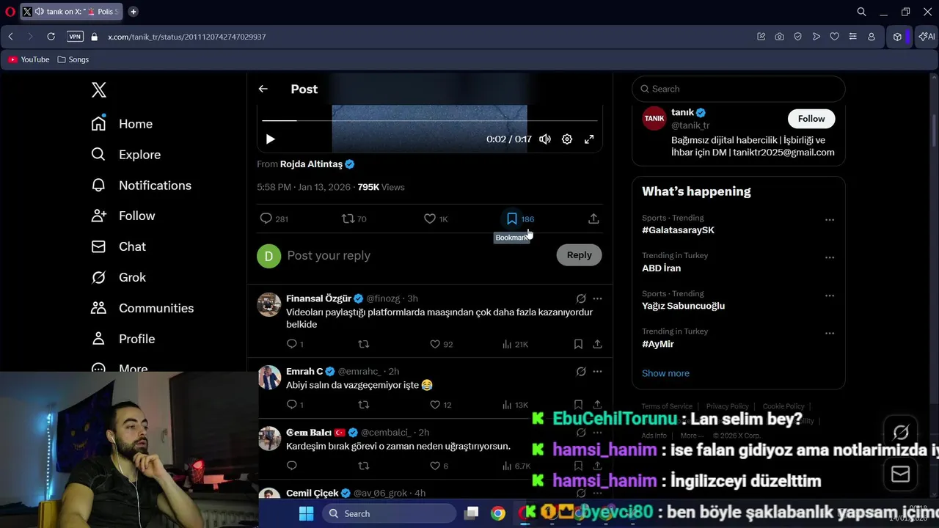Screen dimensions: 939x528
Task: Open more options on Emrah C's comment
Action: click(597, 372)
